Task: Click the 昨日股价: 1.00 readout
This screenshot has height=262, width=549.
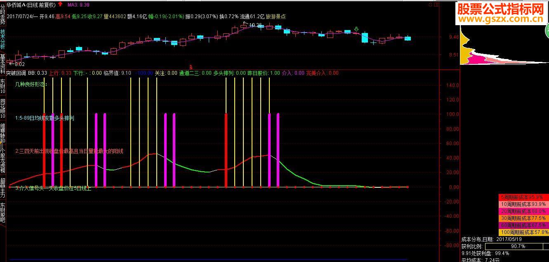Action: (x=264, y=73)
